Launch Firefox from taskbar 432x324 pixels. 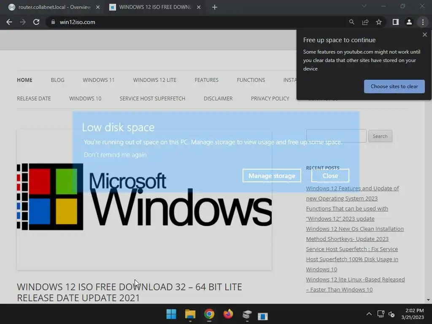(x=228, y=314)
